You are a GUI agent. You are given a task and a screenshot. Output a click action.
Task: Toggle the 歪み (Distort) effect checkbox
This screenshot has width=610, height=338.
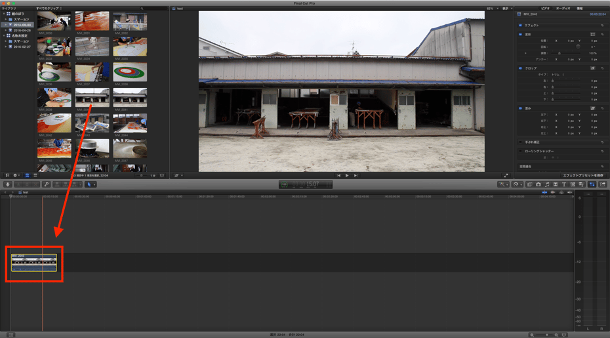521,108
